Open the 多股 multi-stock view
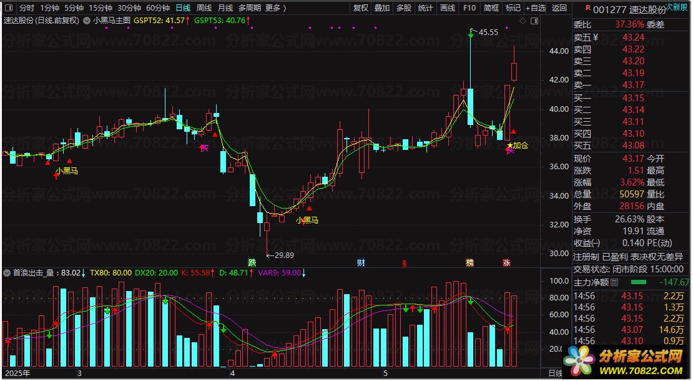The image size is (693, 381). pyautogui.click(x=403, y=7)
